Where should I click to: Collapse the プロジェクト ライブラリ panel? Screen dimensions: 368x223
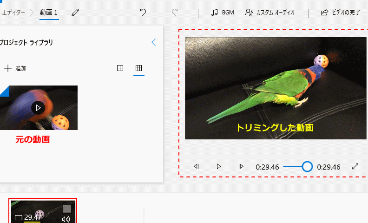point(154,43)
